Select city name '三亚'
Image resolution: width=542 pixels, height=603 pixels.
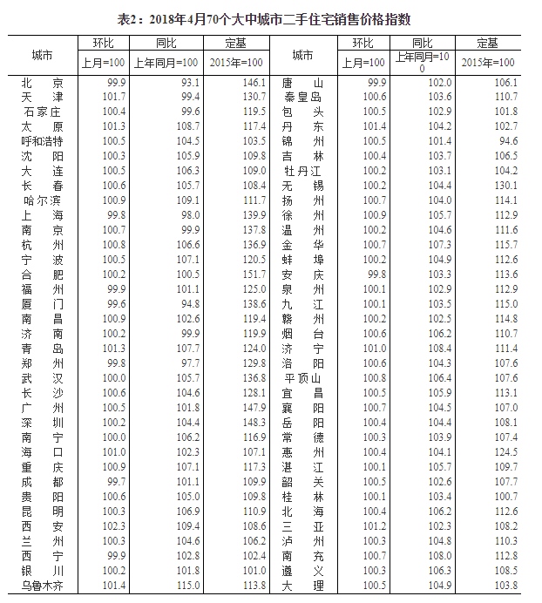click(302, 526)
